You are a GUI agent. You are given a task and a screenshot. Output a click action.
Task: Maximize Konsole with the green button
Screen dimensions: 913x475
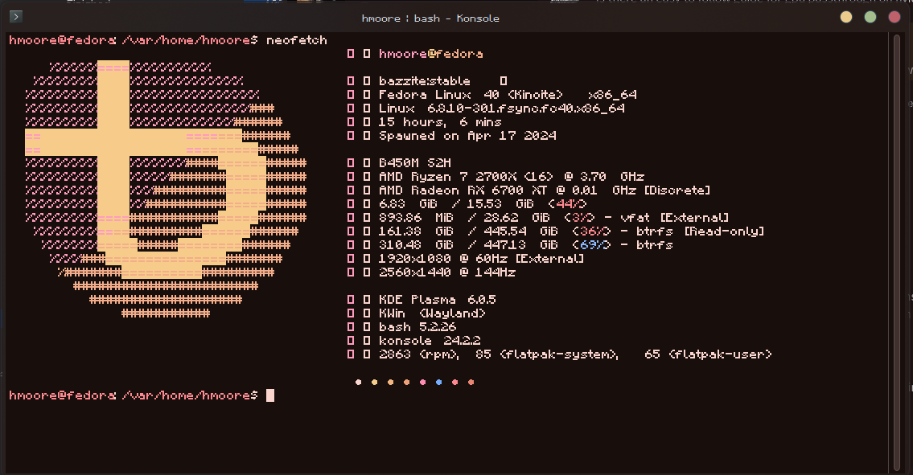pos(870,17)
